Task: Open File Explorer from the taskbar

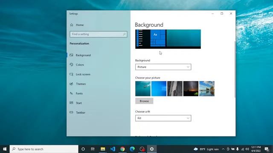Action: [x=103, y=149]
